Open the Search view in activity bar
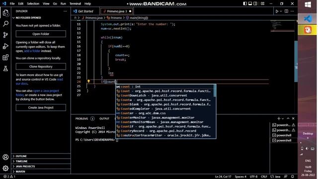The width and height of the screenshot is (318, 179). click(5, 24)
